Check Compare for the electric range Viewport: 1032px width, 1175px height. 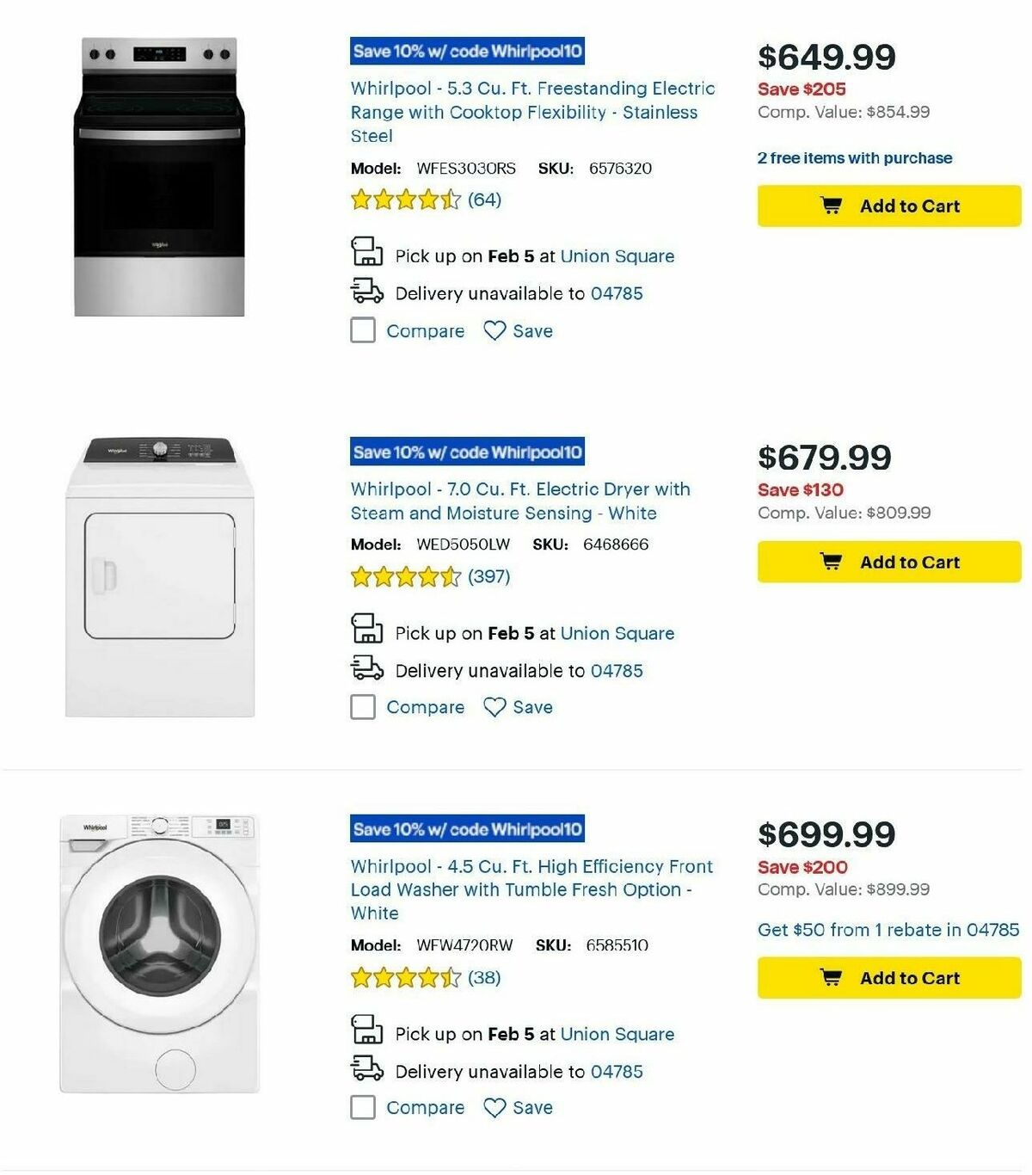[362, 329]
